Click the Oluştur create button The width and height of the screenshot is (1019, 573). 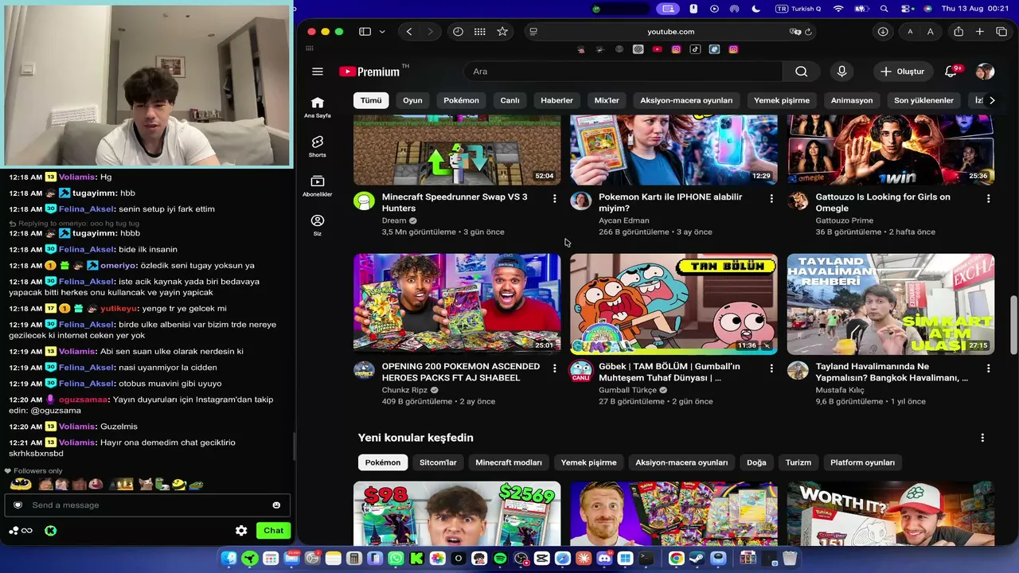click(x=902, y=72)
